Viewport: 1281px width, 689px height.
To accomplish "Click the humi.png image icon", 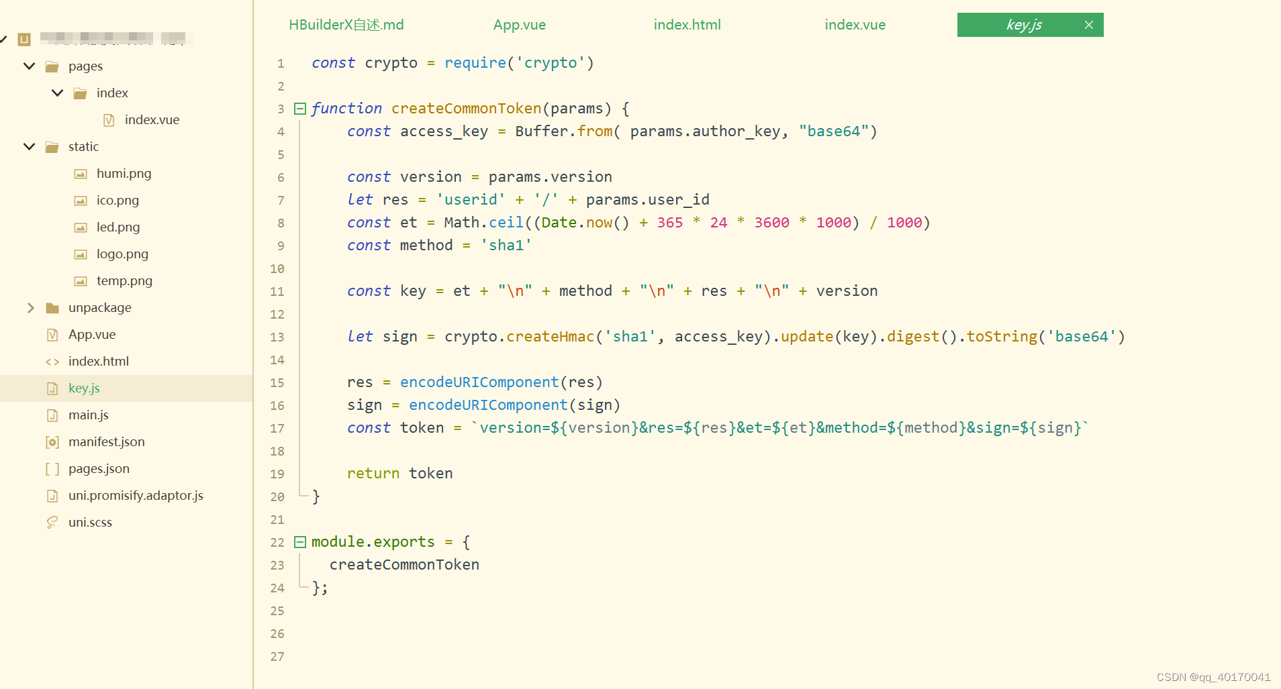I will (x=81, y=174).
